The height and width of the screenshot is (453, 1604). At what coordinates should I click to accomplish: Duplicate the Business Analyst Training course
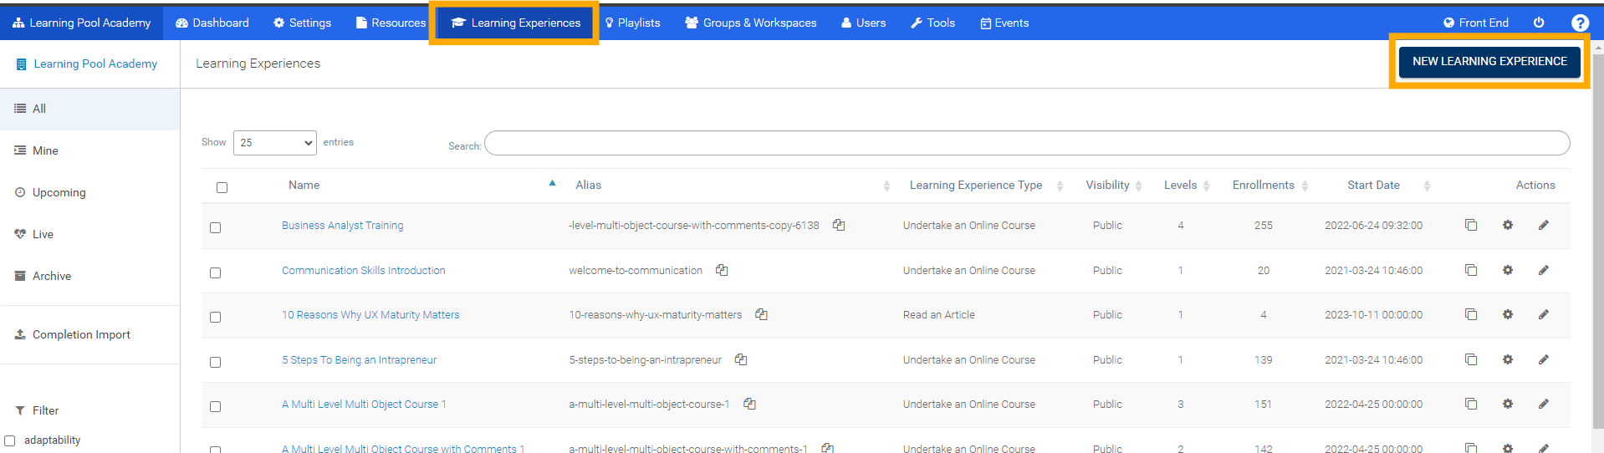pyautogui.click(x=1471, y=225)
